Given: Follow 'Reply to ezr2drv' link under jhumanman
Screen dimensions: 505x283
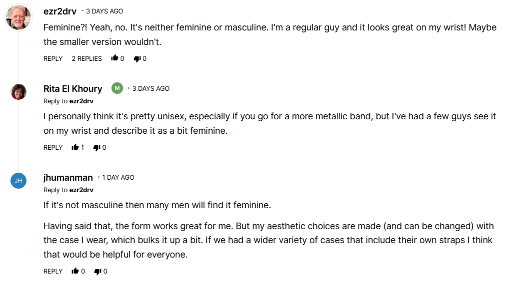Looking at the screenshot, I should (81, 190).
